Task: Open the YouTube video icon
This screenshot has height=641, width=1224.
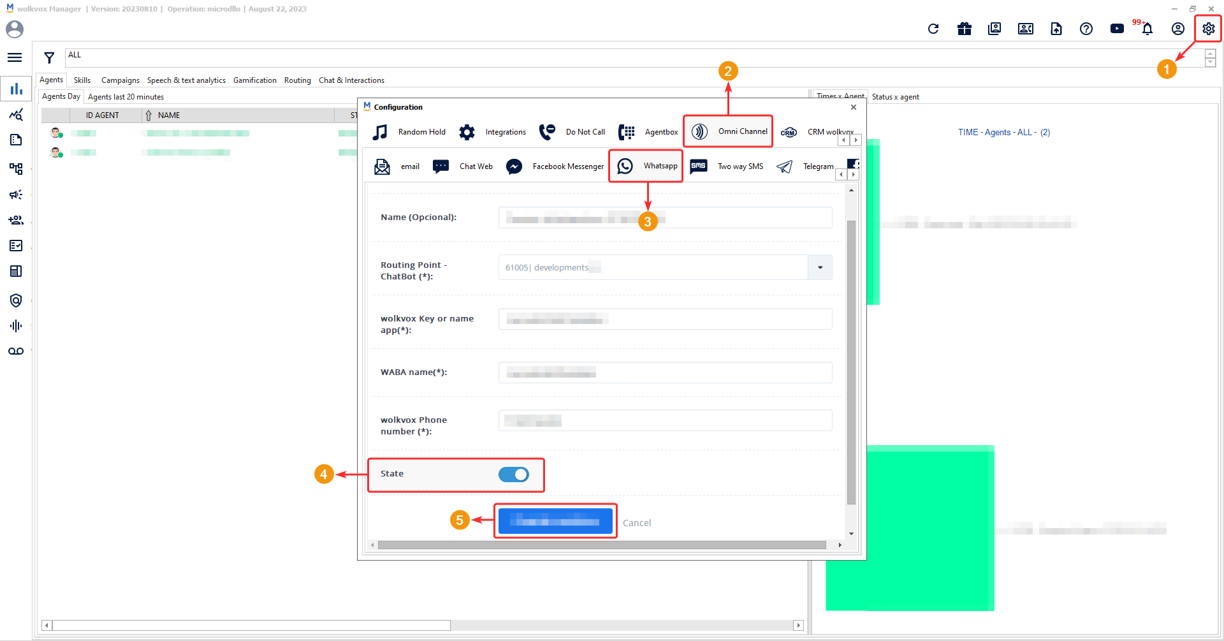Action: tap(1117, 29)
